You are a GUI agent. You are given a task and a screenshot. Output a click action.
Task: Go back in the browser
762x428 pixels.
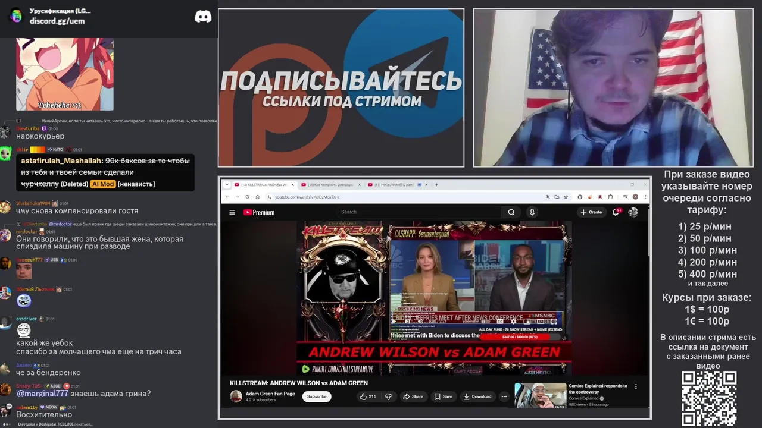pos(227,197)
